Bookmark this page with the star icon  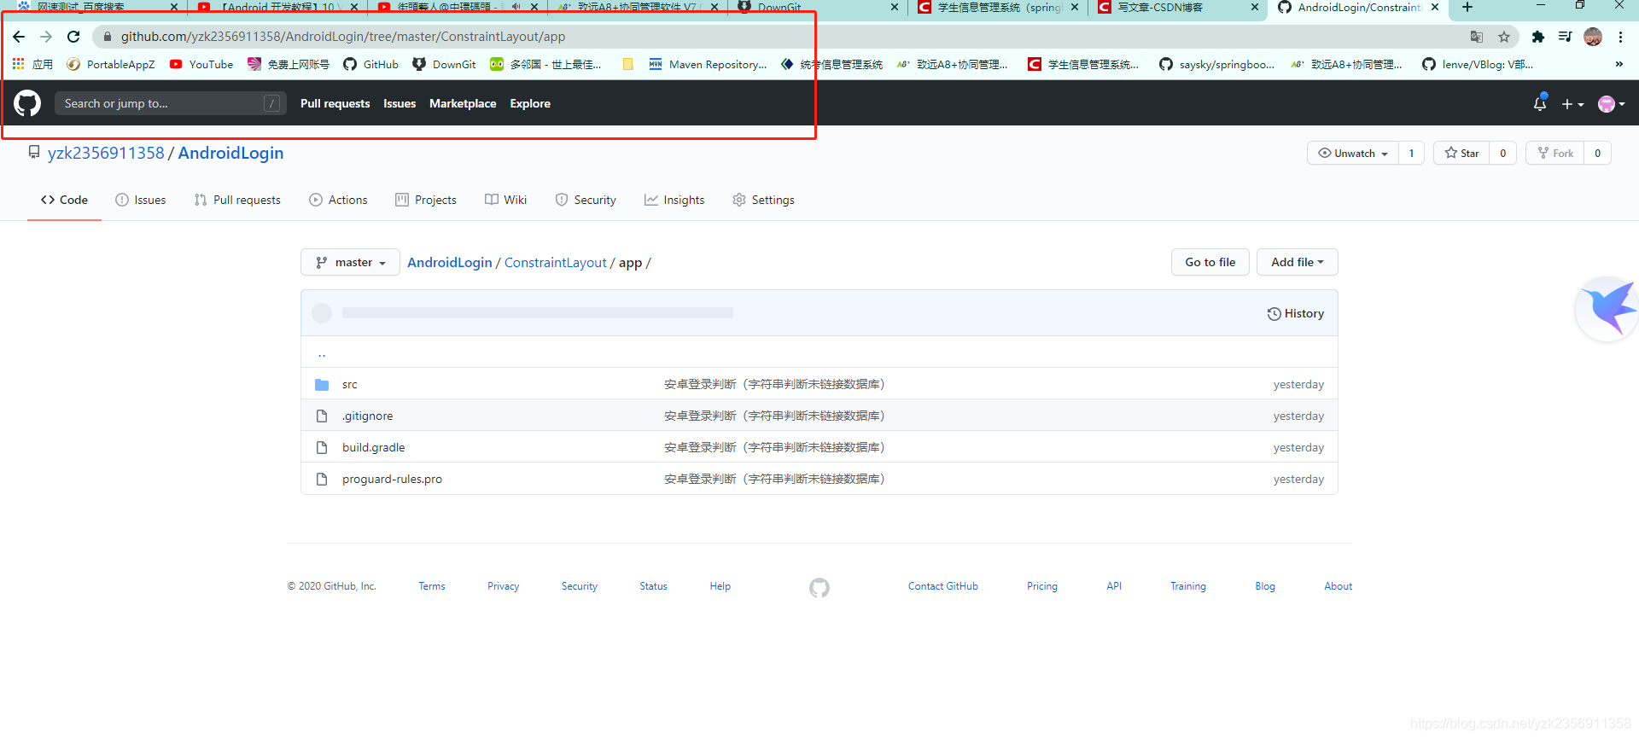point(1504,37)
